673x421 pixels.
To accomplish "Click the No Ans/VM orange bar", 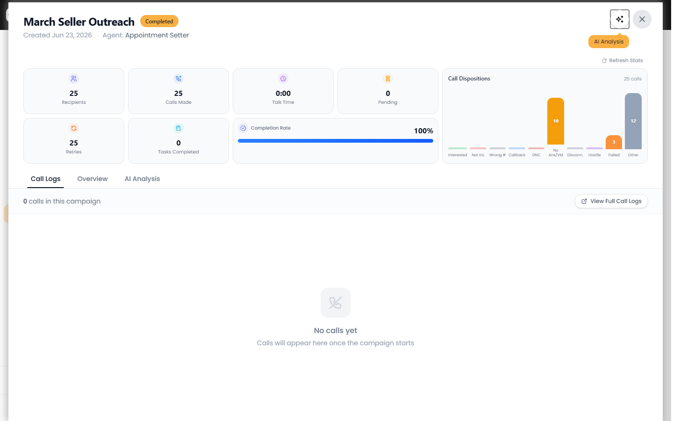I will click(x=556, y=121).
